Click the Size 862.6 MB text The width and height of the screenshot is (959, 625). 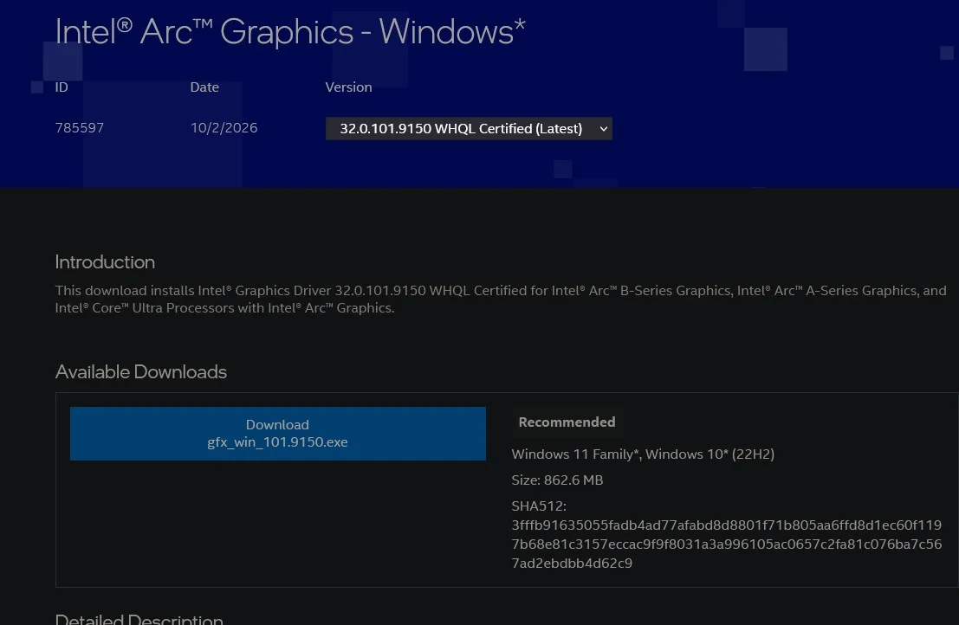(x=557, y=480)
